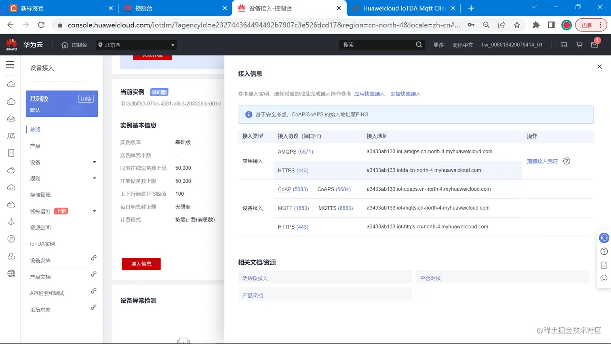
Task: Reload the page
Action: (41, 25)
